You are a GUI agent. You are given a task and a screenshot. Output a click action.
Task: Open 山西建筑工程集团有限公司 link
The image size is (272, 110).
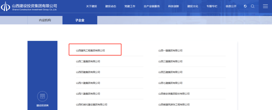90,50
